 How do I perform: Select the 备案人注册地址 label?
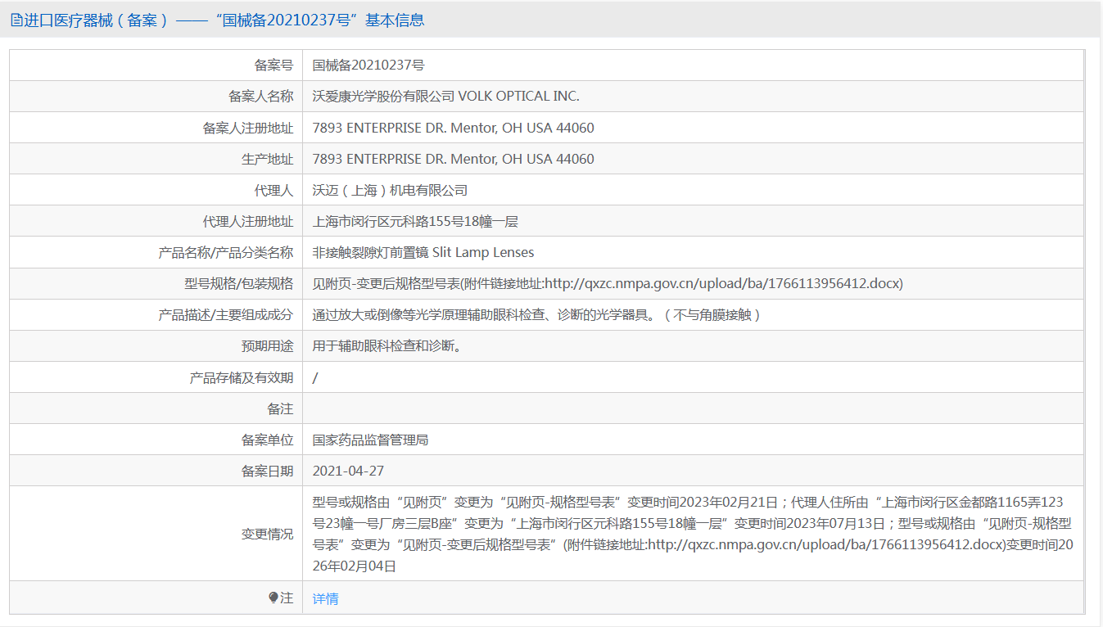tap(248, 128)
